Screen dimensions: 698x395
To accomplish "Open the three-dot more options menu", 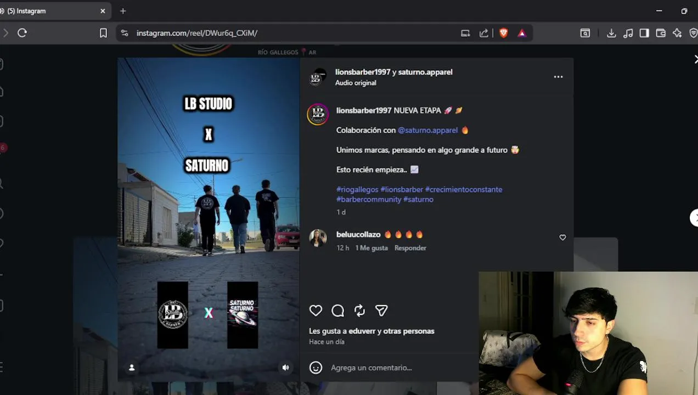I will tap(558, 77).
